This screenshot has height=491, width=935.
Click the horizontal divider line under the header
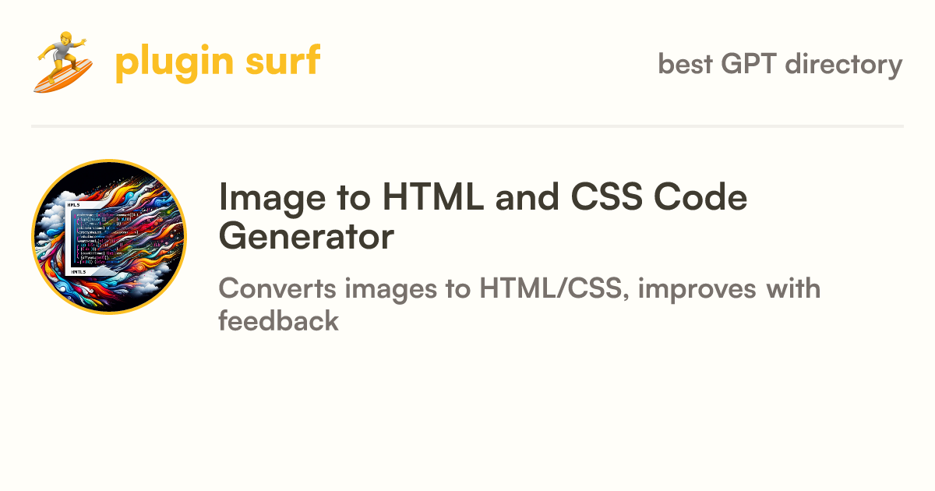[x=467, y=125]
